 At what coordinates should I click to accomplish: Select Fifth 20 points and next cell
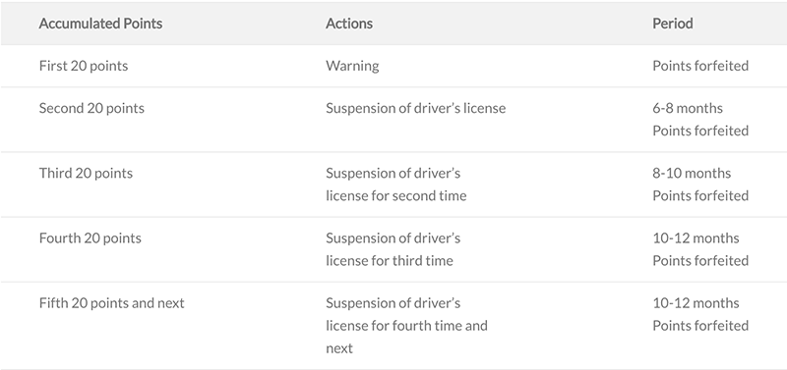[111, 303]
